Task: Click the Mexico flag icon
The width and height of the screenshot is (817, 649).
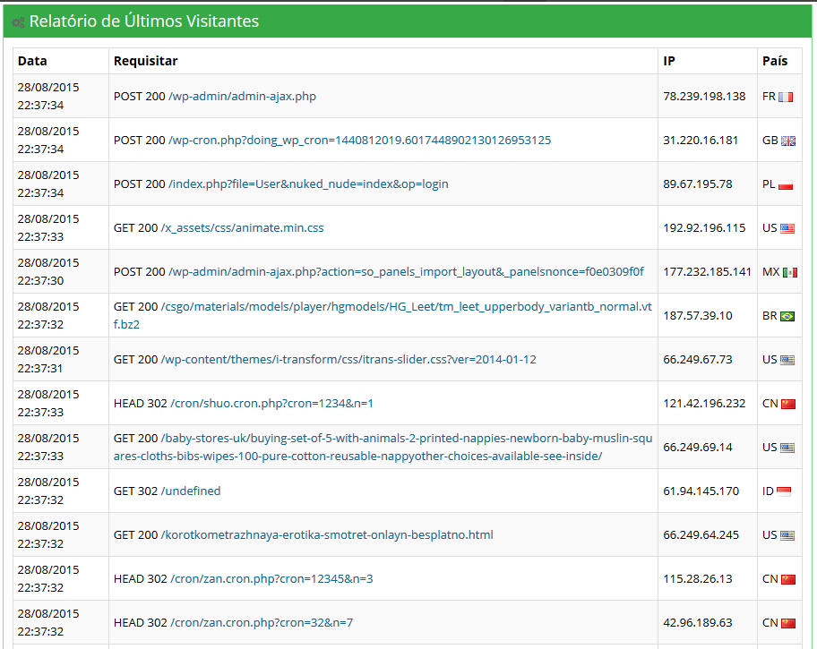Action: pyautogui.click(x=790, y=272)
